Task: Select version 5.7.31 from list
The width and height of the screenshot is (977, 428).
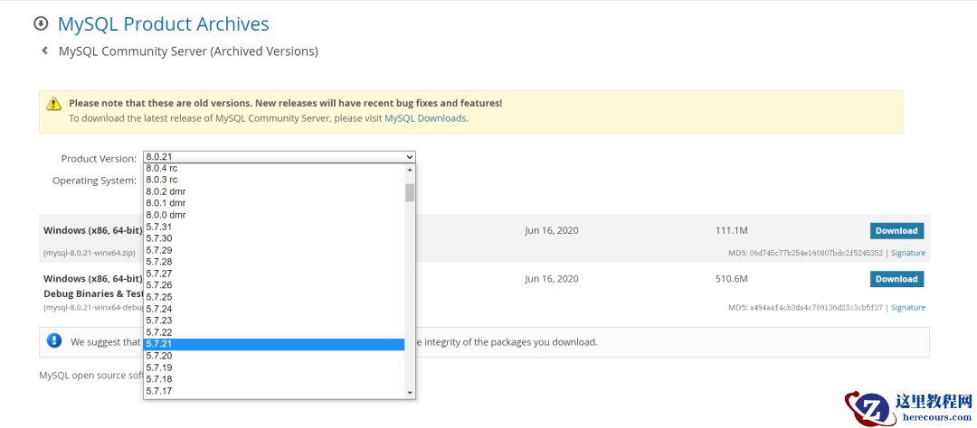Action: pos(274,227)
